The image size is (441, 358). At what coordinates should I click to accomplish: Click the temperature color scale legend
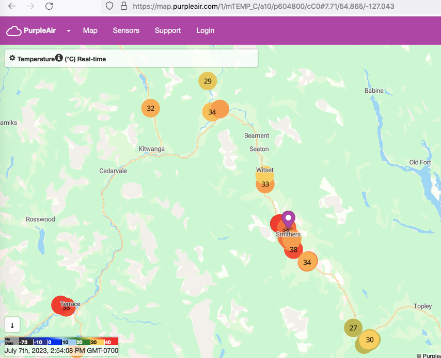point(61,342)
